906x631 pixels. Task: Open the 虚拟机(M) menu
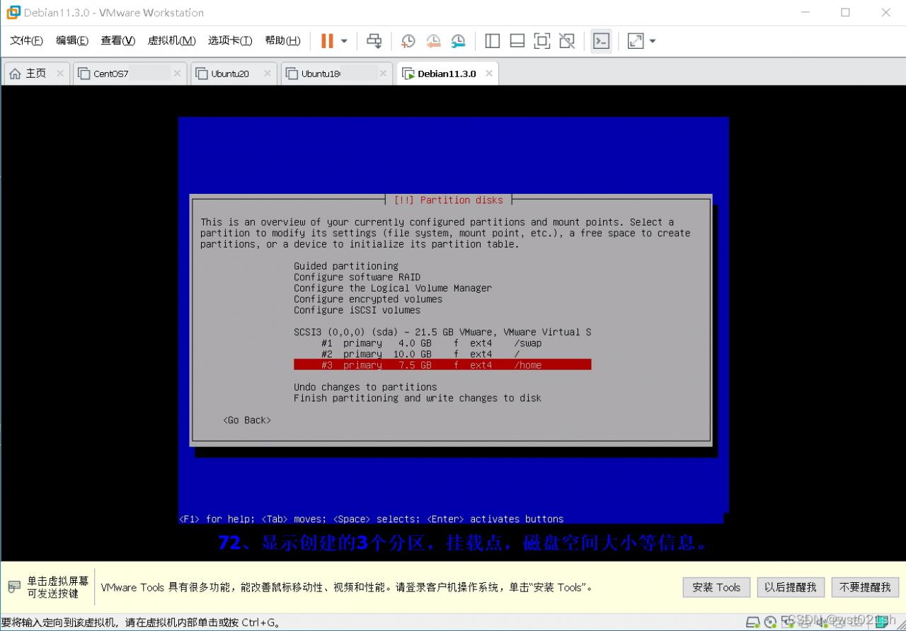coord(171,41)
